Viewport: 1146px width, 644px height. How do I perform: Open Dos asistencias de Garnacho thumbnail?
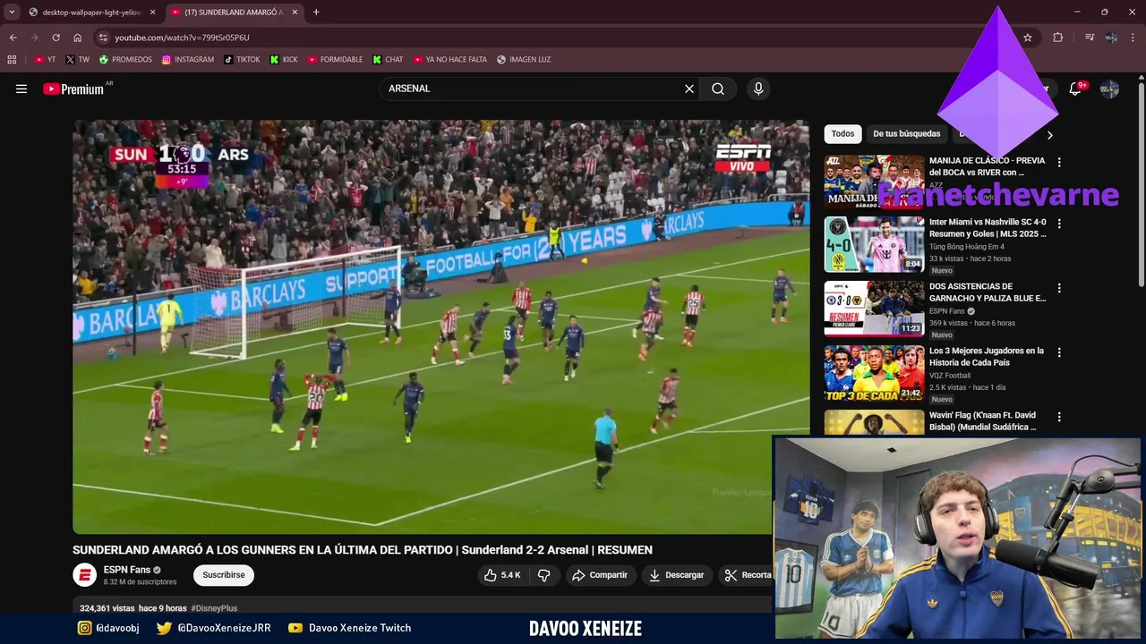pos(874,309)
